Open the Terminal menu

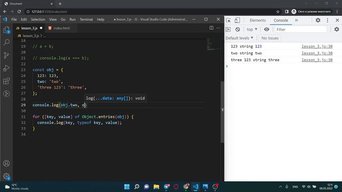[86, 19]
